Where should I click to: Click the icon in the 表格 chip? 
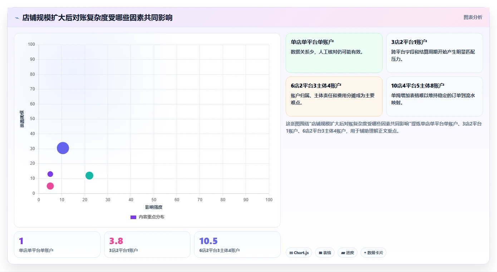click(321, 253)
